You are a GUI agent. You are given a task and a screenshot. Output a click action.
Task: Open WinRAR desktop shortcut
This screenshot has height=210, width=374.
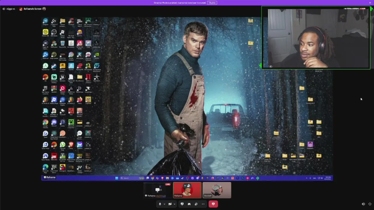pyautogui.click(x=54, y=89)
